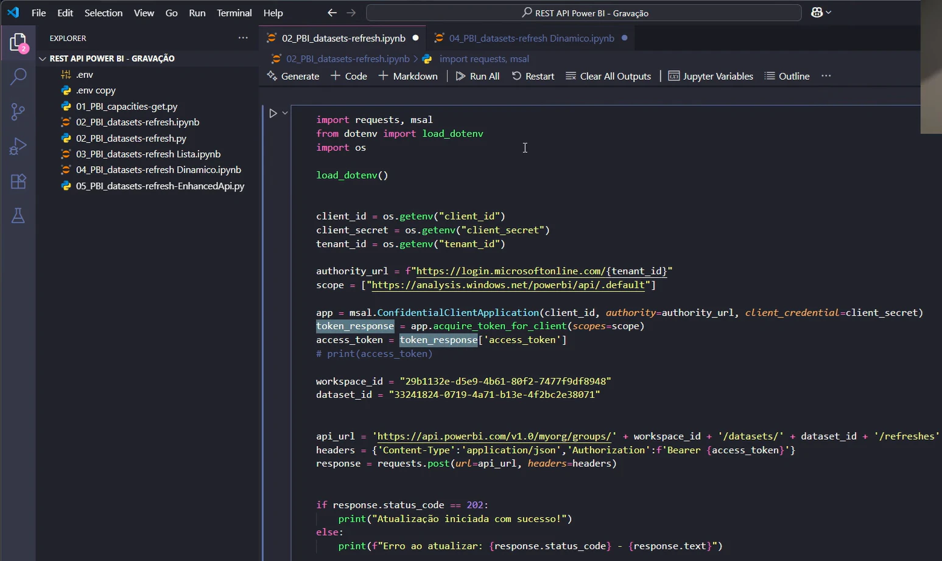Open the View menu
This screenshot has width=942, height=561.
tap(144, 13)
